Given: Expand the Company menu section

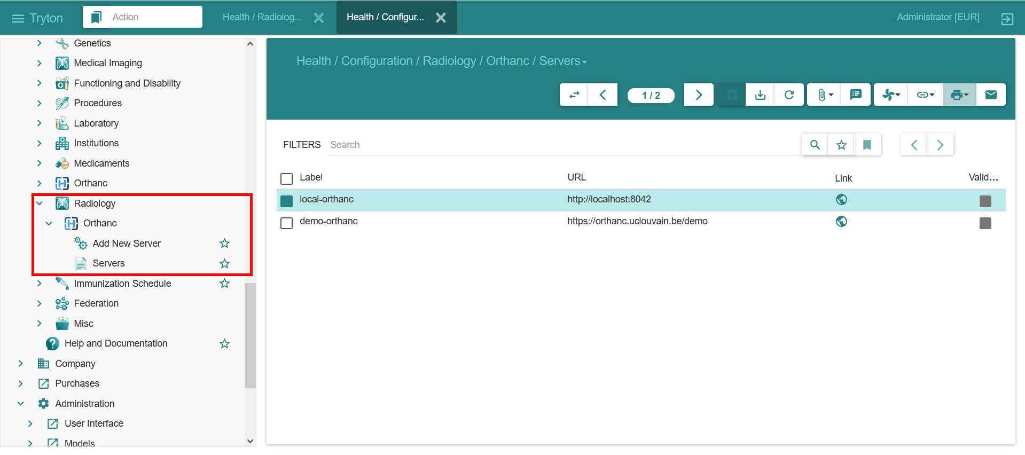Looking at the screenshot, I should pos(21,364).
